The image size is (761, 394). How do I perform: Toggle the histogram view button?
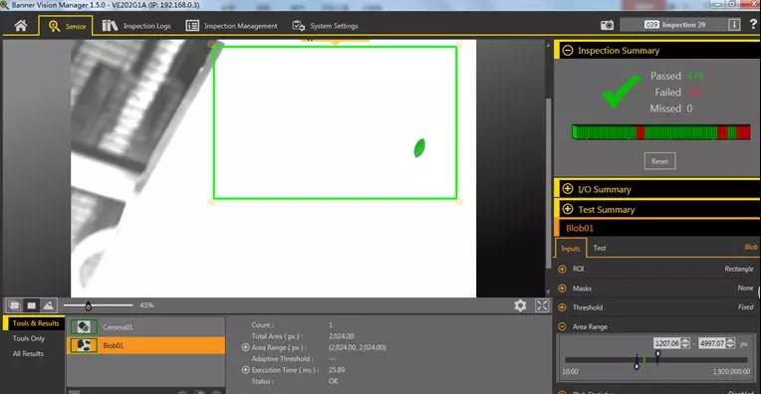point(49,305)
